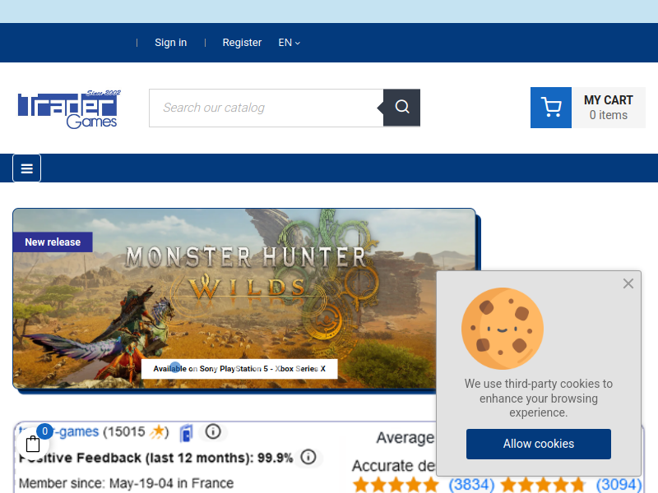Expand the EN language dropdown
Image resolution: width=658 pixels, height=493 pixels.
290,43
